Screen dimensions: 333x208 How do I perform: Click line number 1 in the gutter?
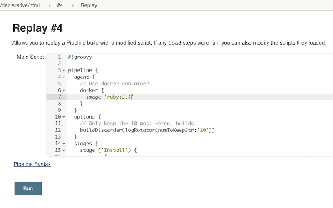tap(59, 57)
